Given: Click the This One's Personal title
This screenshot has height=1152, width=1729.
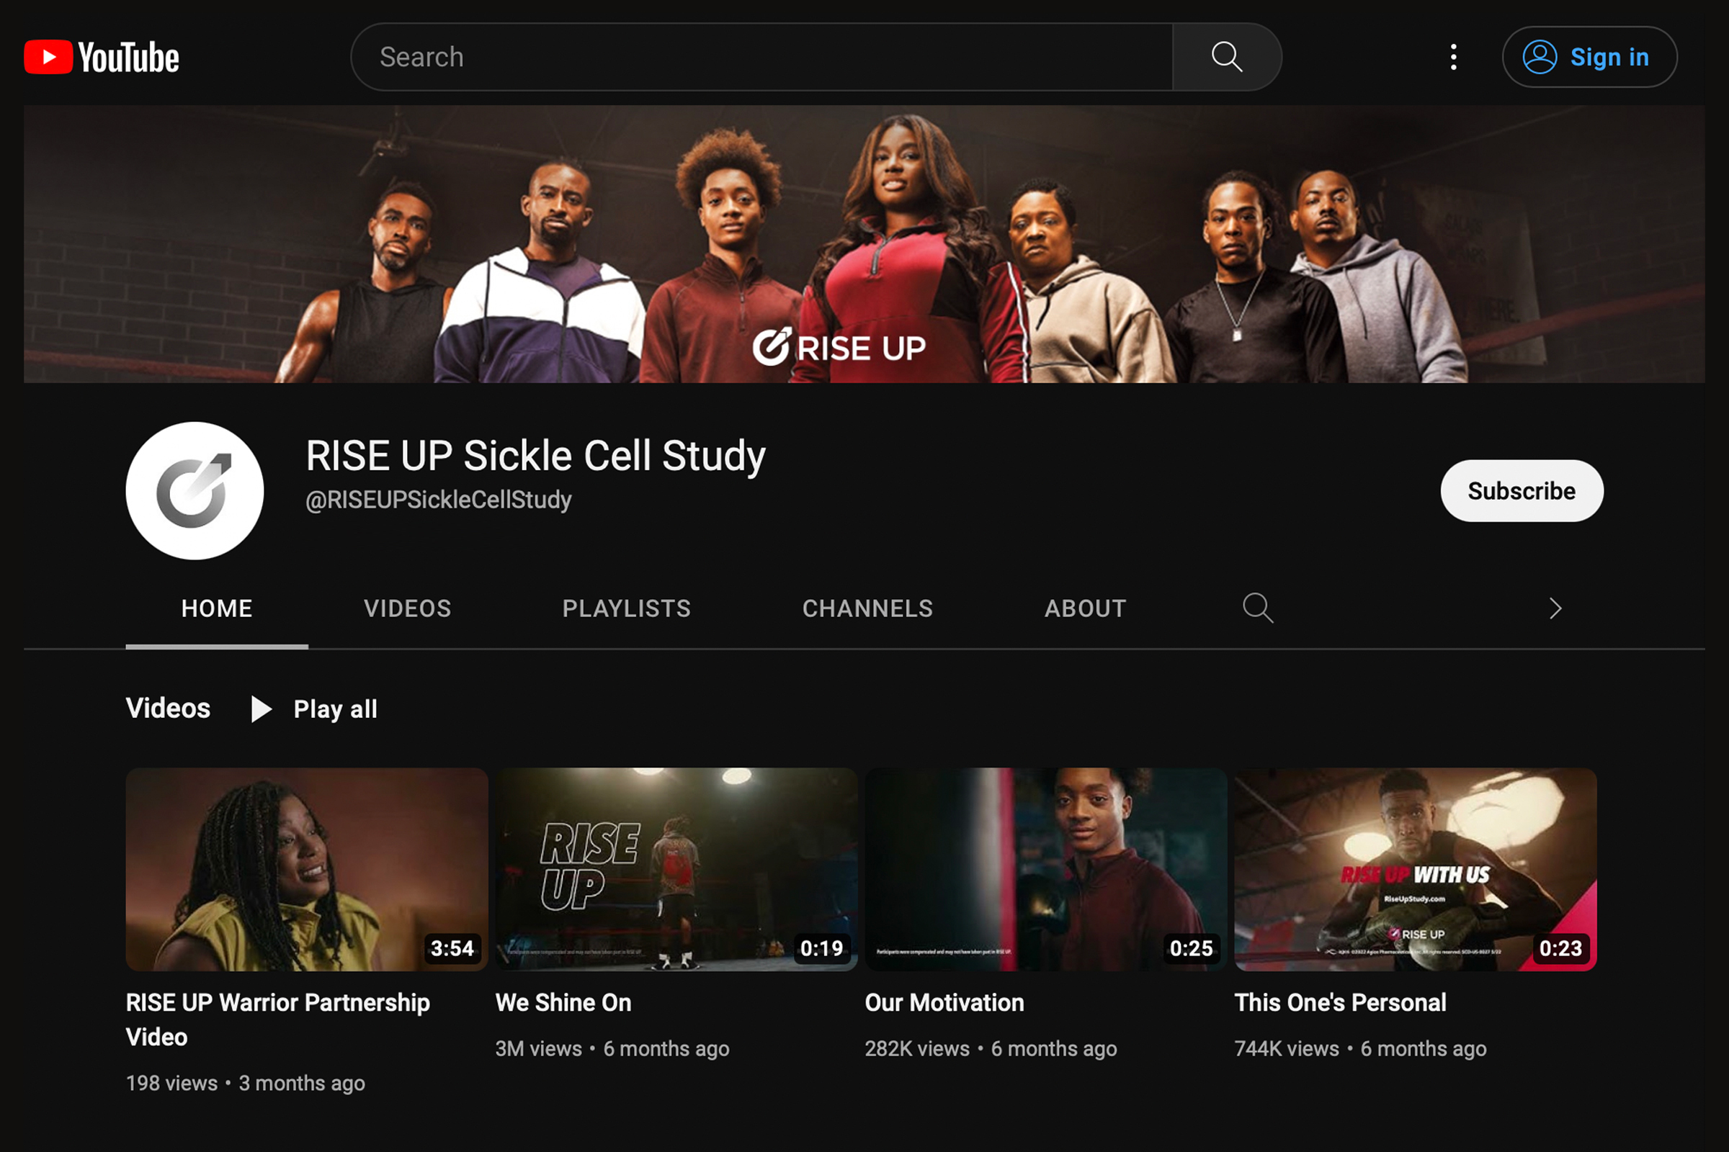Looking at the screenshot, I should 1341,1003.
